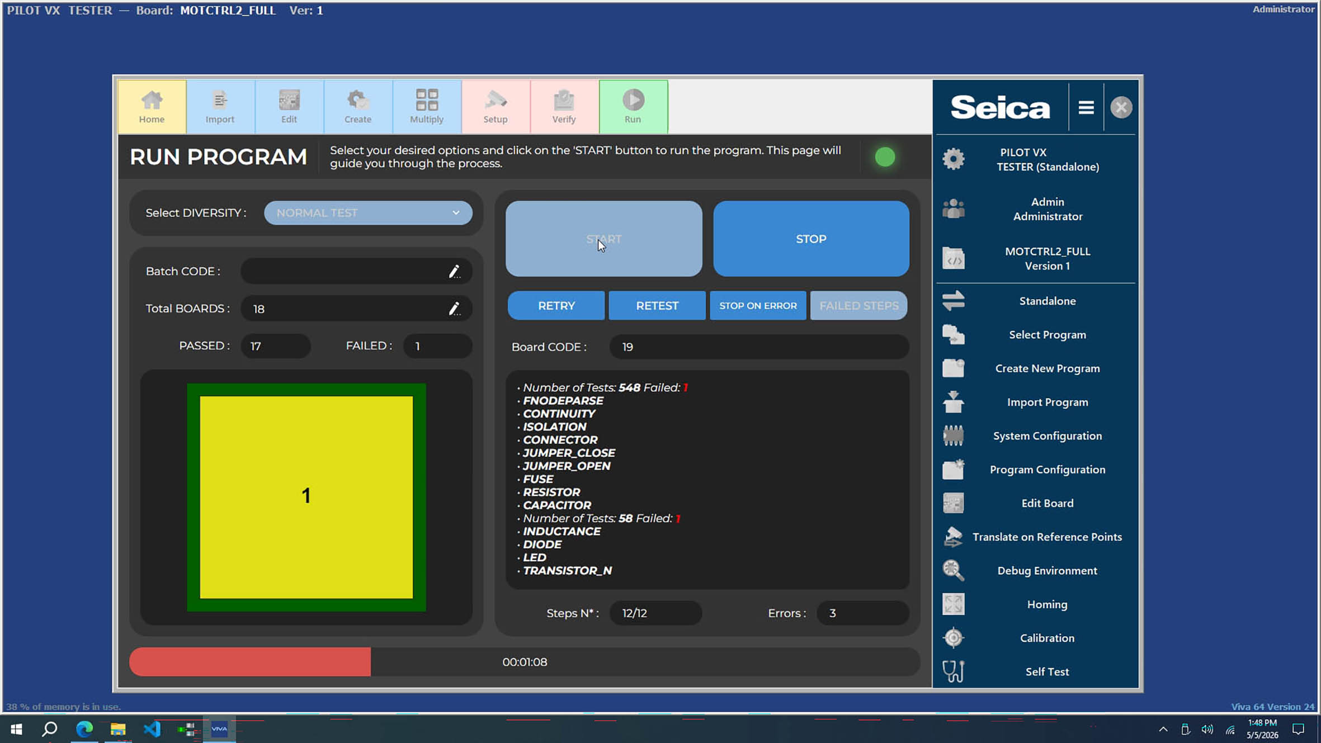The image size is (1321, 743).
Task: Click the VIVA app taskbar icon
Action: click(x=219, y=729)
